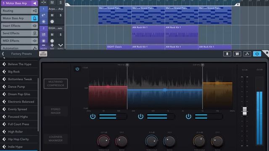Choose the High Roller preset
This screenshot has width=269, height=151.
19,132
